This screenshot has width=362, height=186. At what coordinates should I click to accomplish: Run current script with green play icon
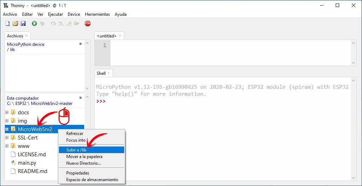pyautogui.click(x=34, y=23)
